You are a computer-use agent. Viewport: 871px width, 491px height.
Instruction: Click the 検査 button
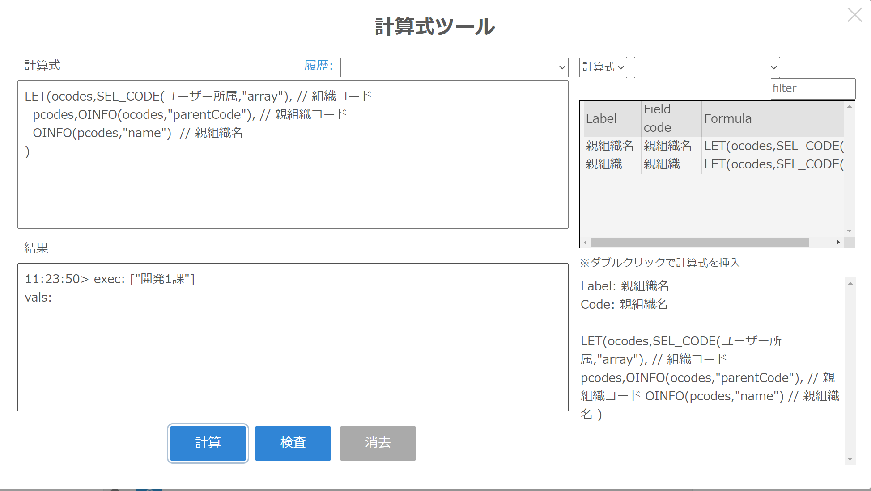pyautogui.click(x=293, y=443)
